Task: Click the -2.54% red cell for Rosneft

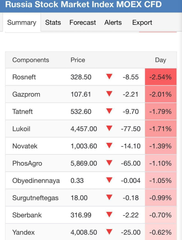Action: tap(161, 77)
